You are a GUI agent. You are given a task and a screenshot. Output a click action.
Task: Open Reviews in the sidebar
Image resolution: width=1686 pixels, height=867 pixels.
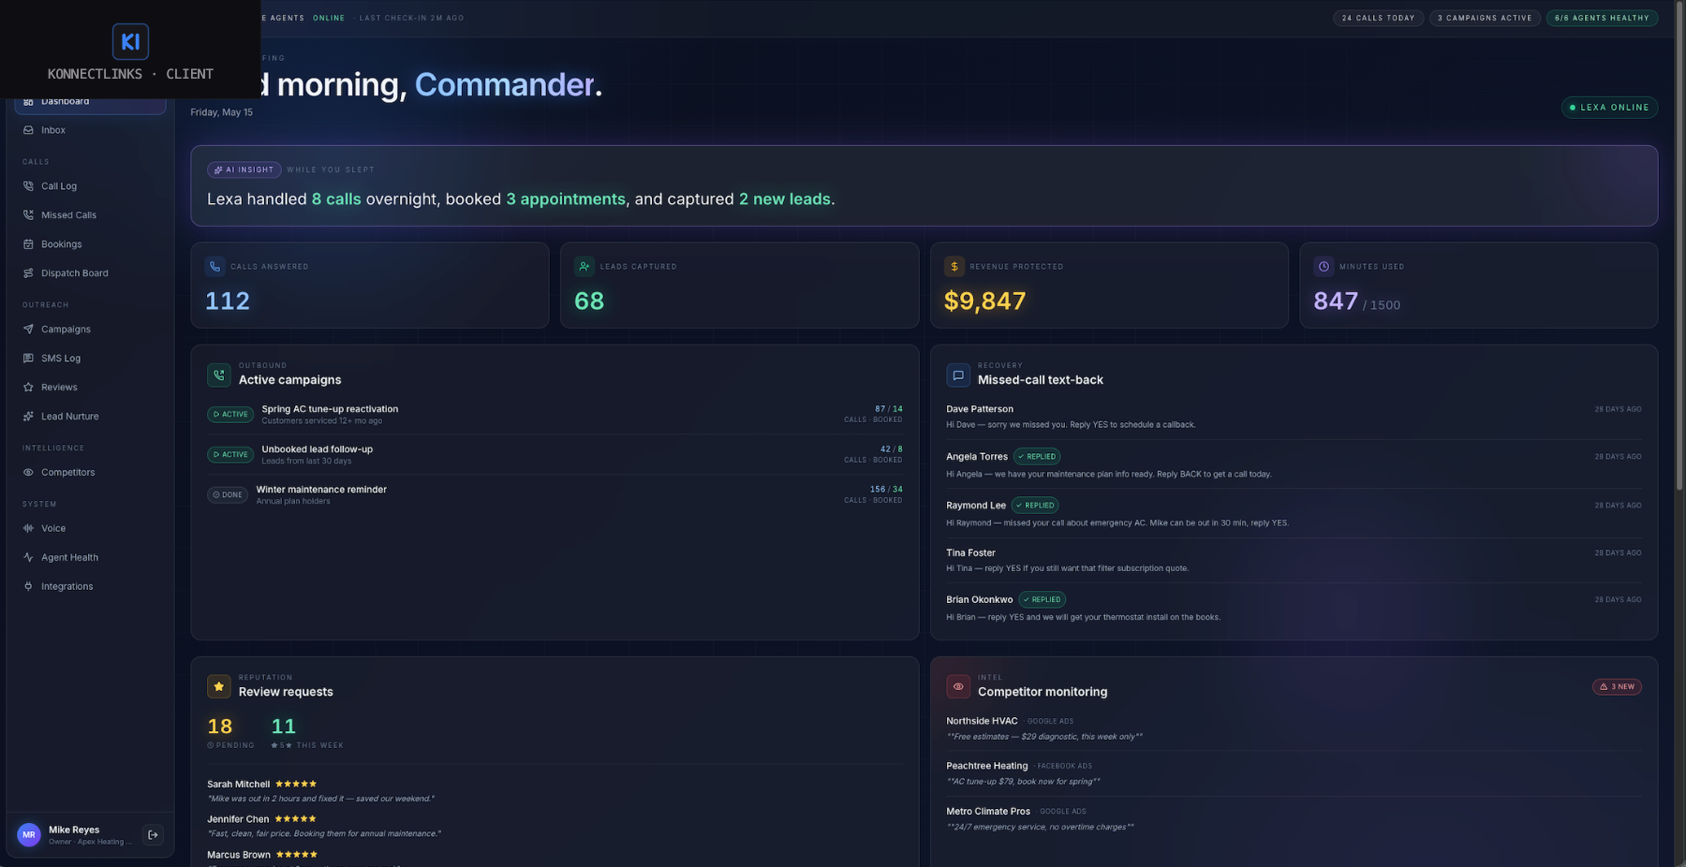pyautogui.click(x=90, y=388)
